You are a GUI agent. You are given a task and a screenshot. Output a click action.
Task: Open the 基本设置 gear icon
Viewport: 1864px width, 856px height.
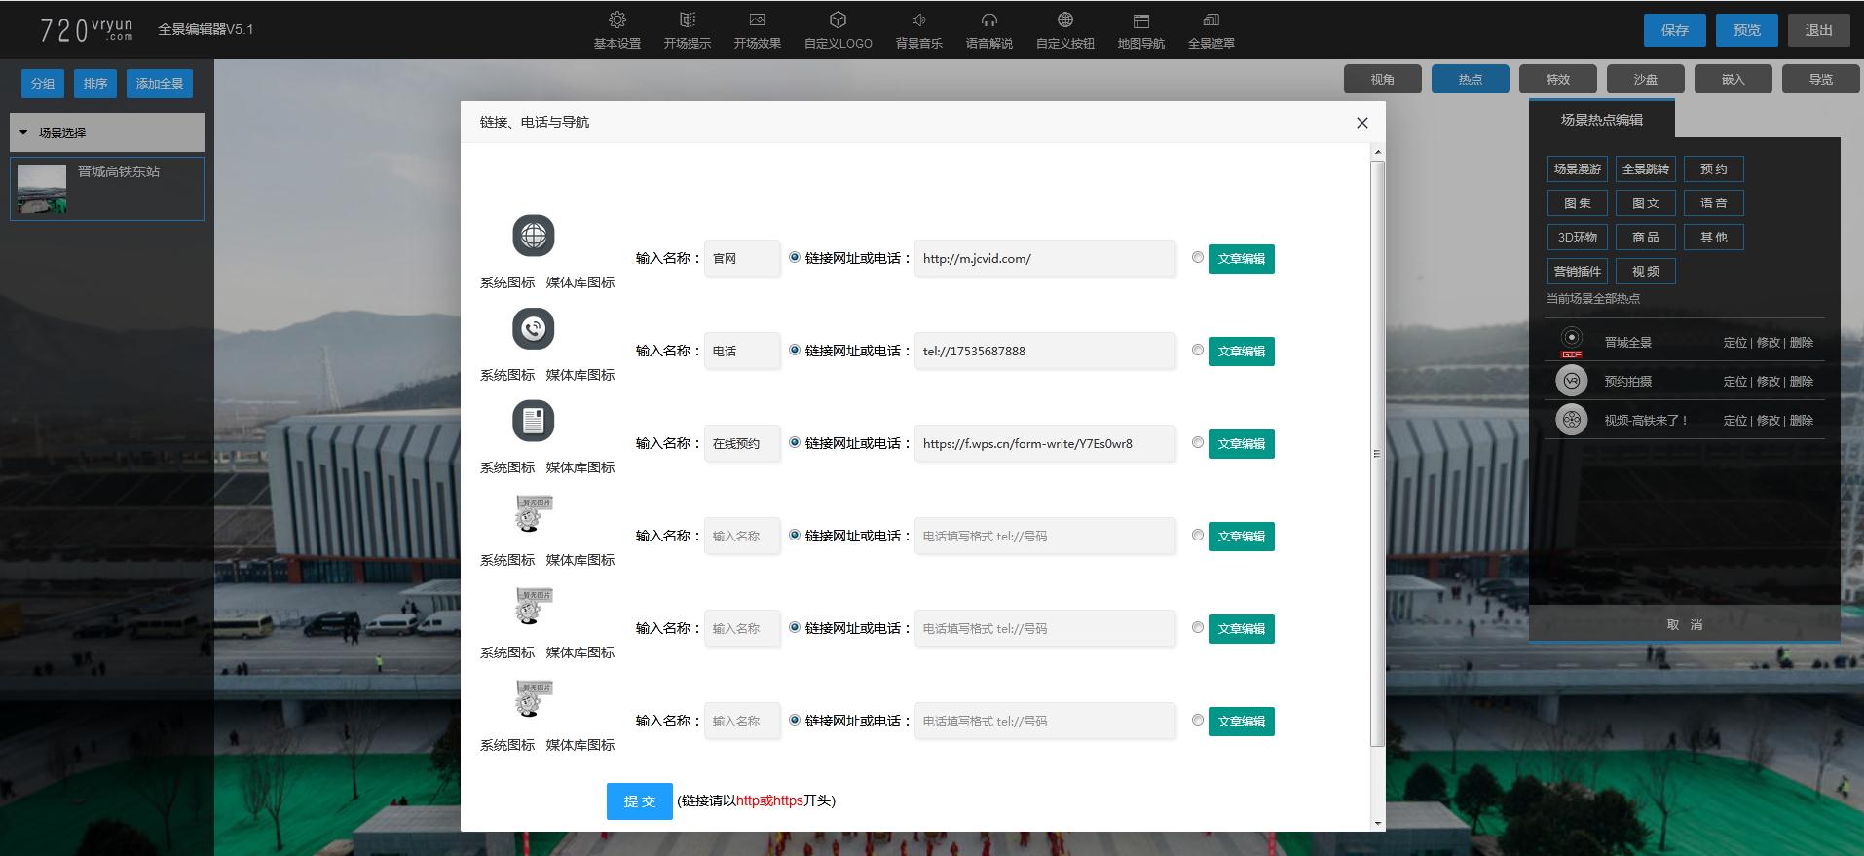pyautogui.click(x=616, y=20)
